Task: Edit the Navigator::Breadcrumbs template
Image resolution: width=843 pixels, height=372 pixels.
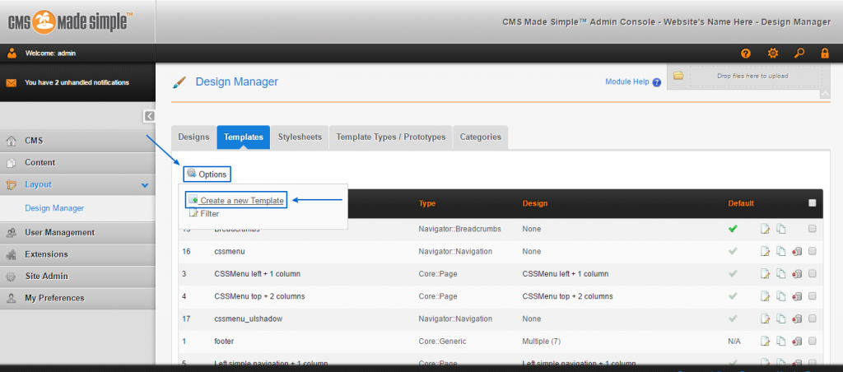Action: point(765,229)
